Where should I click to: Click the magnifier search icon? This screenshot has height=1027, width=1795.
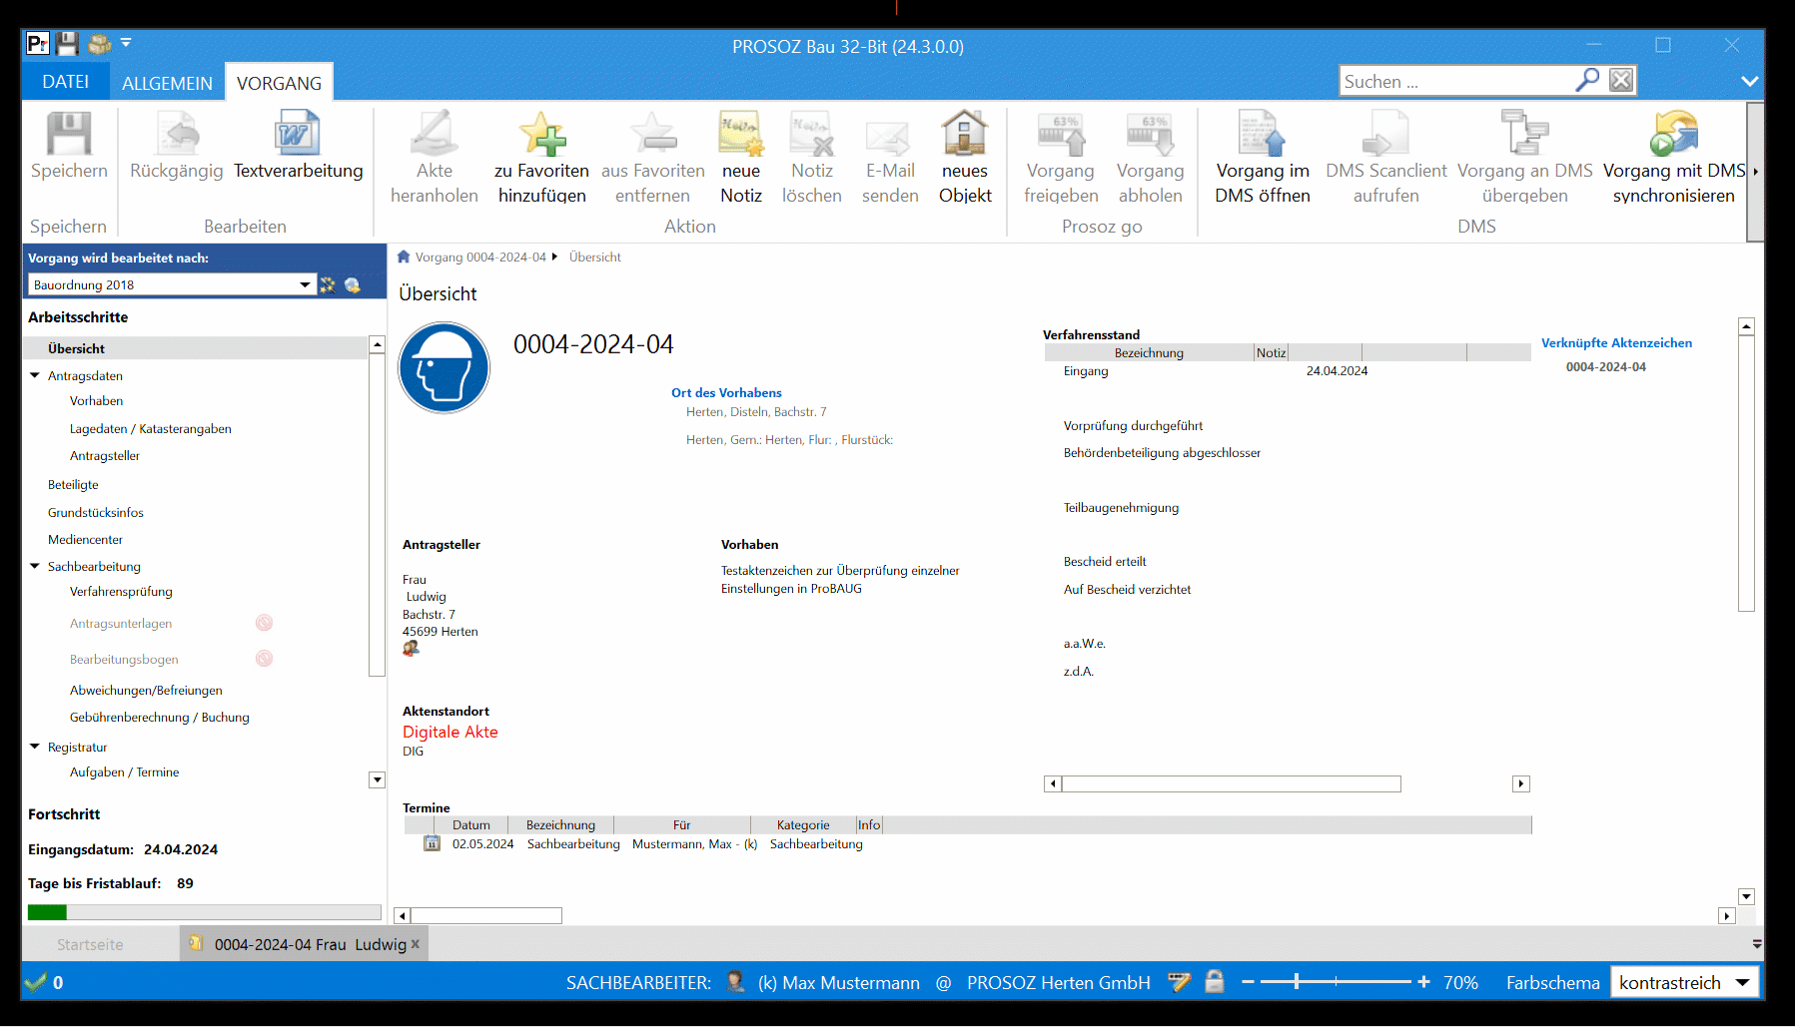[1587, 80]
